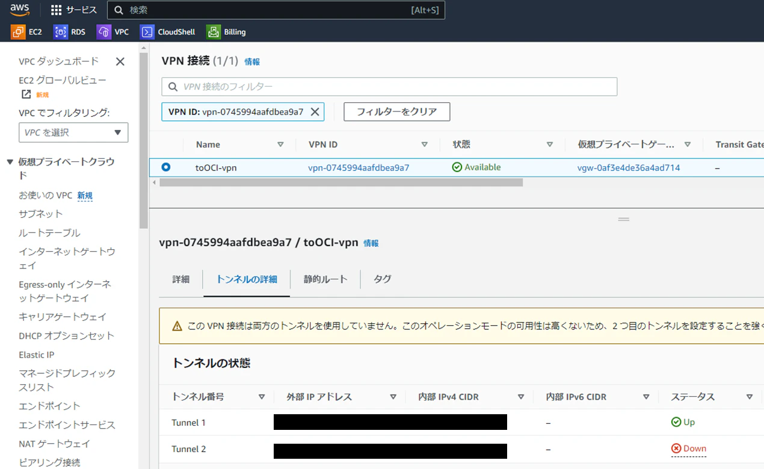The image size is (764, 469).
Task: Remove the VPN ID filter chip
Action: click(x=315, y=111)
